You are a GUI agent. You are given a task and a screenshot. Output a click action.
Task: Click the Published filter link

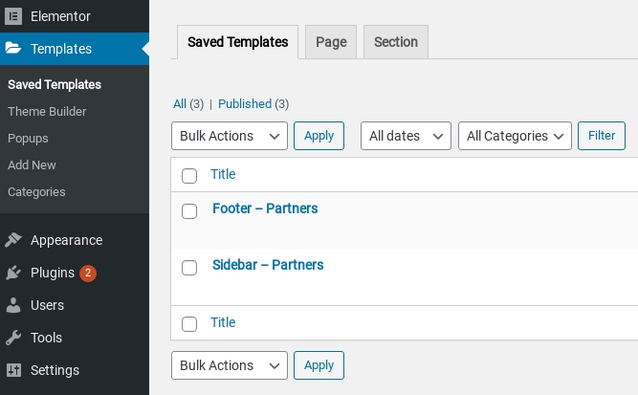coord(245,103)
